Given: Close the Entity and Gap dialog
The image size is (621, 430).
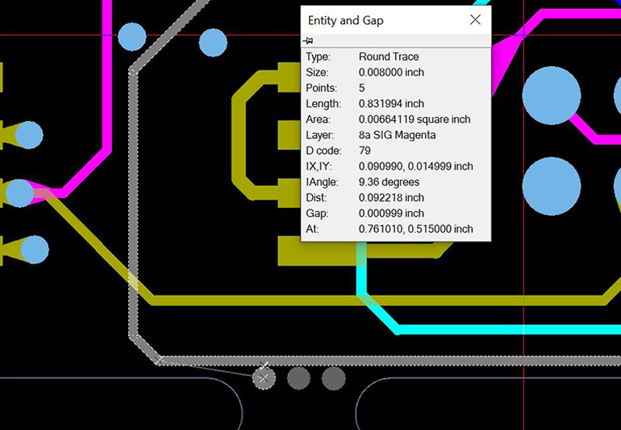Looking at the screenshot, I should (475, 20).
